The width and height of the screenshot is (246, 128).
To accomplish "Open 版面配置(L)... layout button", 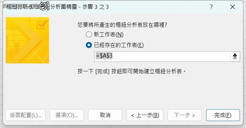I will (x=26, y=115).
